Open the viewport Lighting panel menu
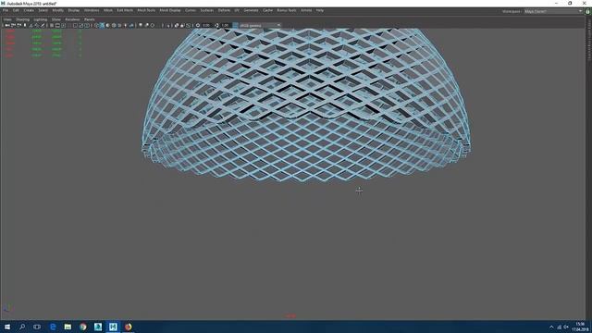Image resolution: width=592 pixels, height=333 pixels. click(x=41, y=19)
